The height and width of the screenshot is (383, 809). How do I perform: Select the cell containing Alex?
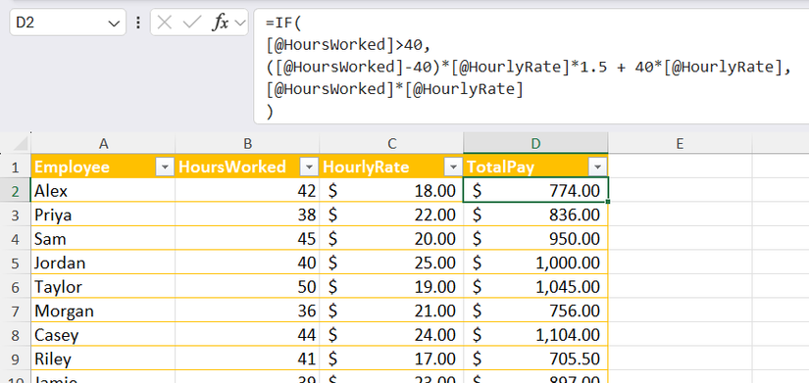(x=103, y=191)
